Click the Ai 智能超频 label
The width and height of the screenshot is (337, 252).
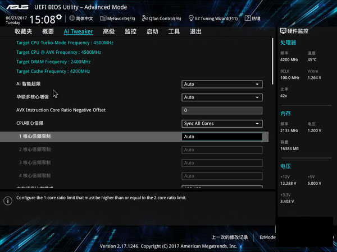point(29,84)
